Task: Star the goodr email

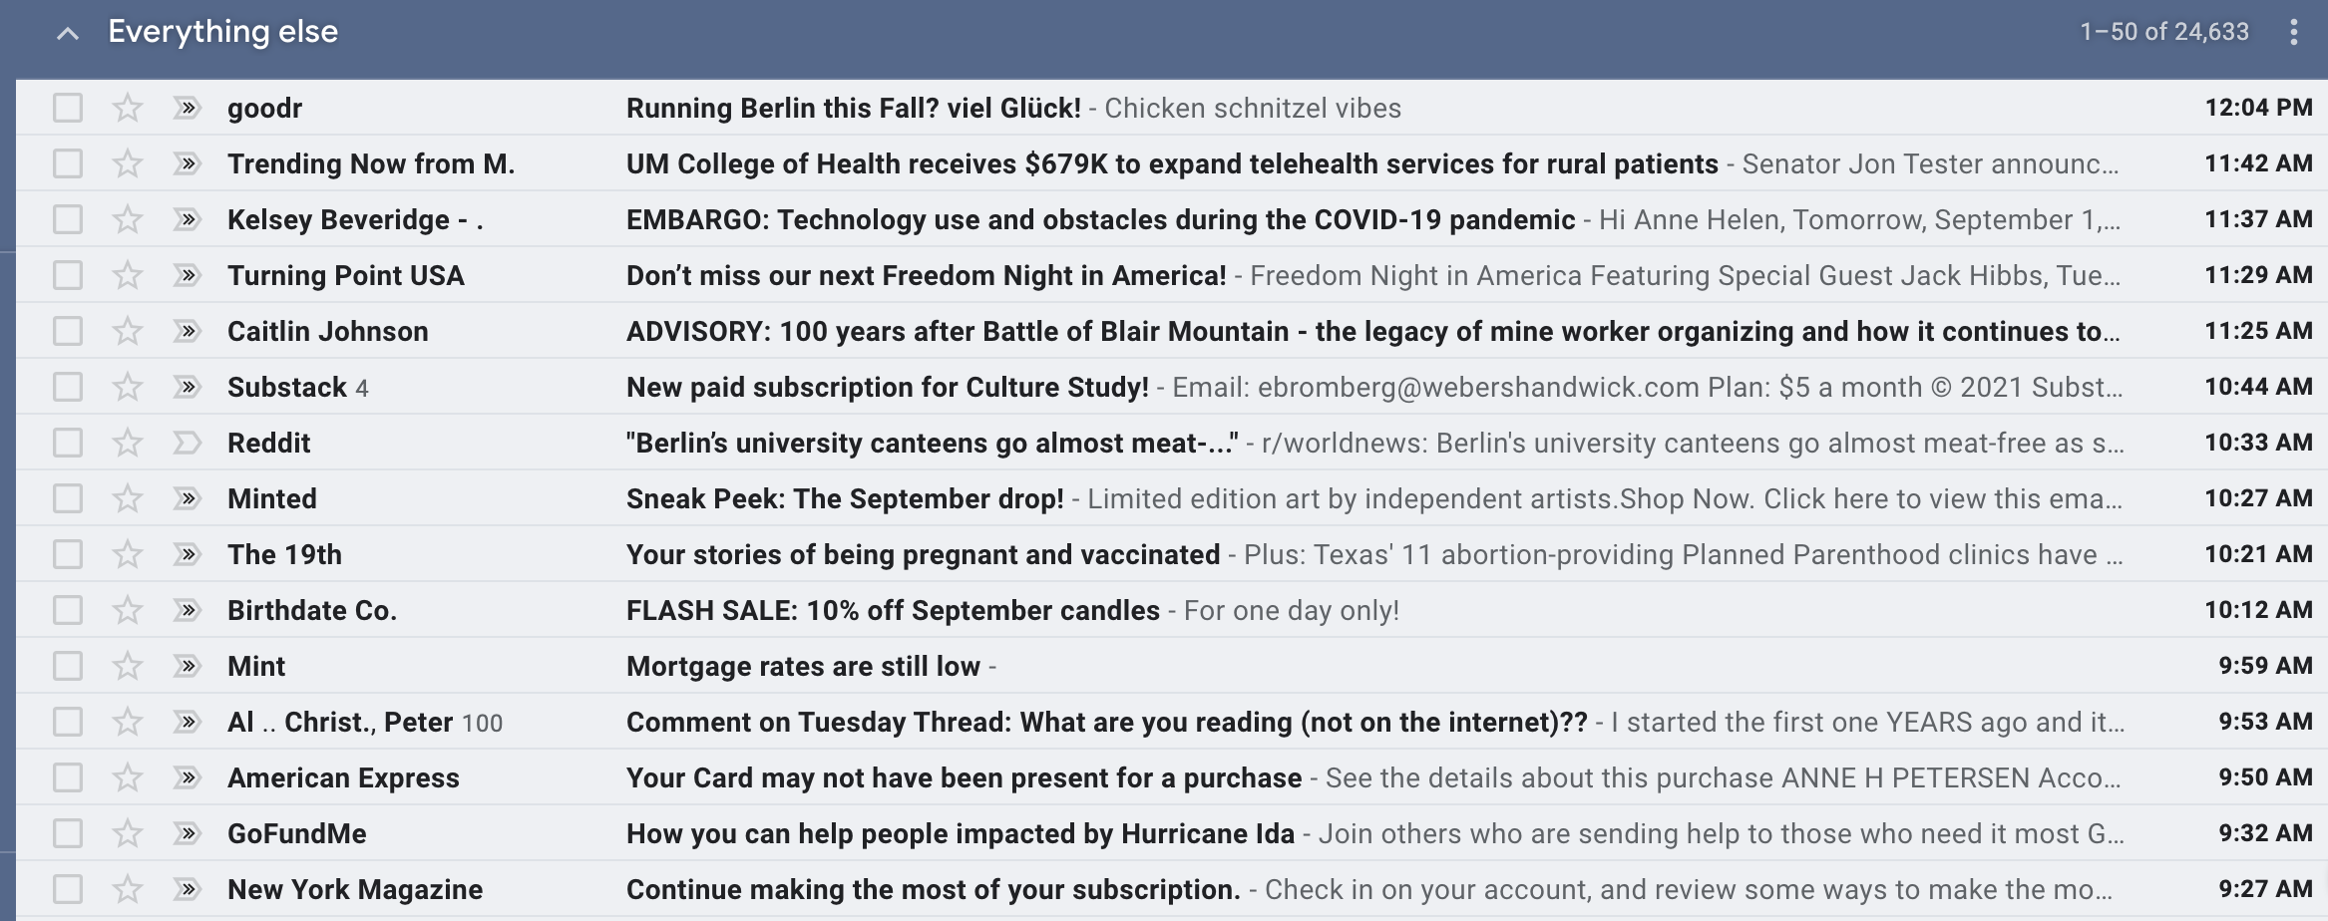Action: [x=127, y=108]
